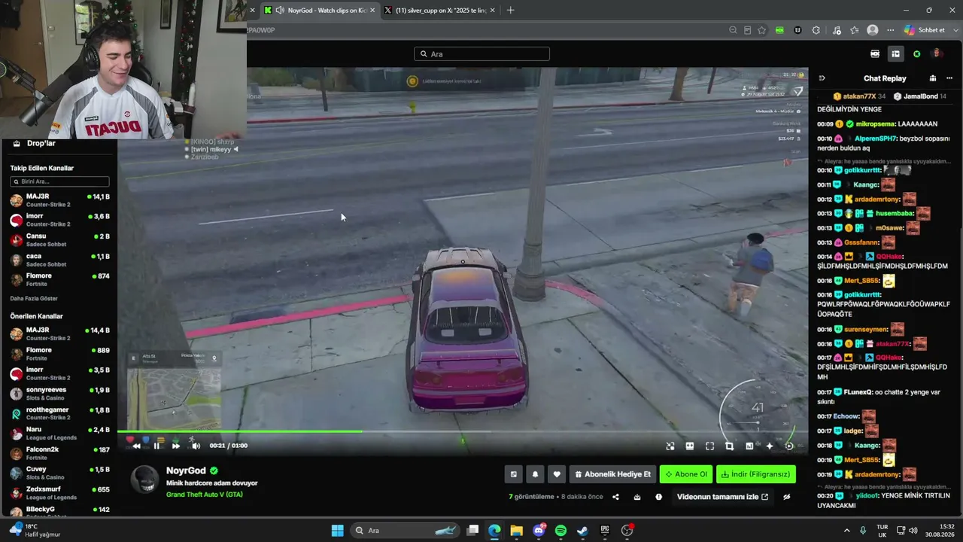Open Grand Theft Auto V category link

pos(205,495)
